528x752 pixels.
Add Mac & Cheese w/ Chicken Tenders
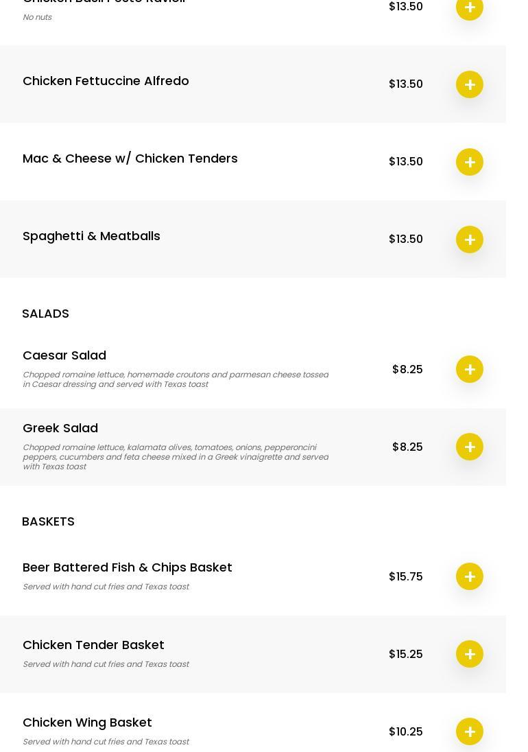470,162
